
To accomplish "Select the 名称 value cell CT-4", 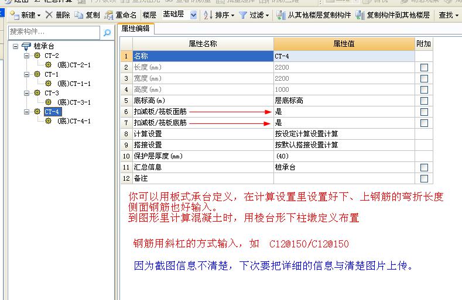I will [x=344, y=56].
